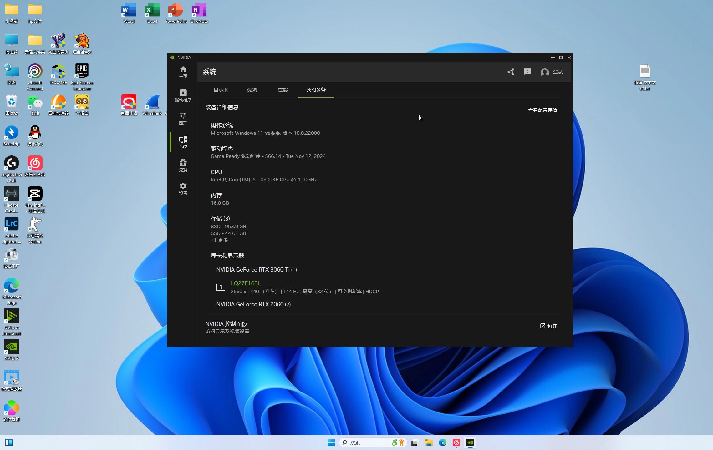Screen dimensions: 713x450
Task: Select the 反恐精英 Online desktop icon
Action: pos(35,230)
